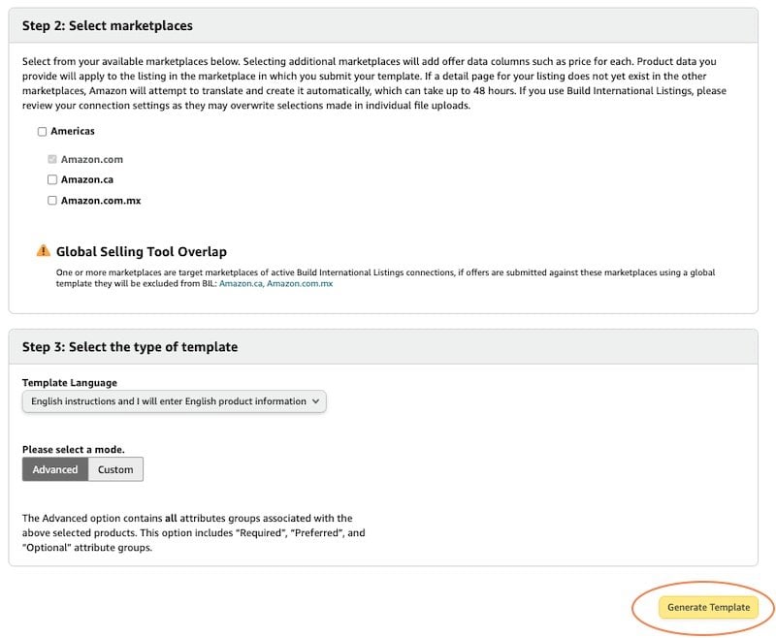Image resolution: width=776 pixels, height=638 pixels.
Task: Click the Step 3: Select the type of template header
Action: point(130,347)
